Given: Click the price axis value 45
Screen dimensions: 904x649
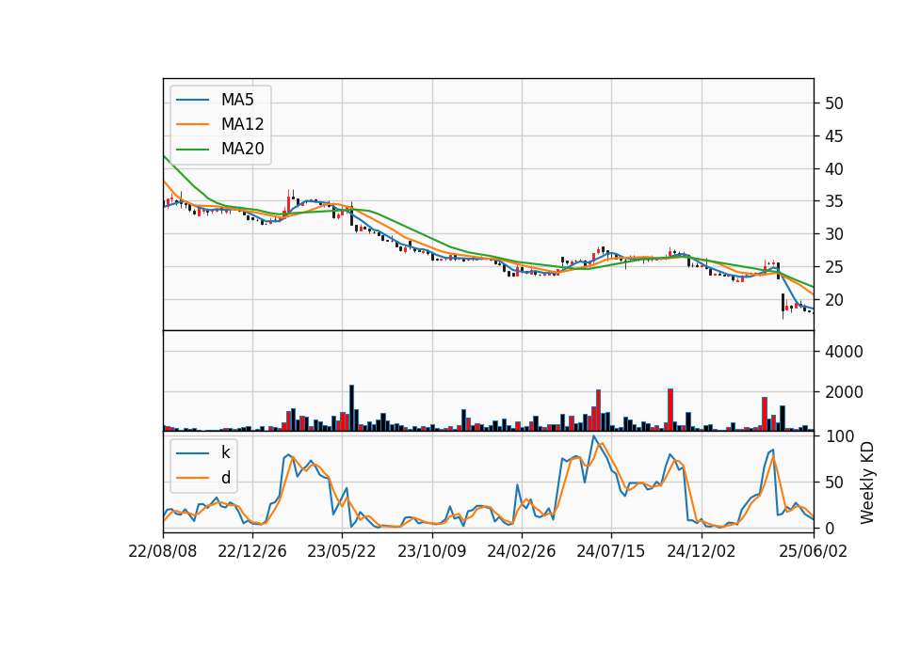Looking at the screenshot, I should (x=833, y=136).
